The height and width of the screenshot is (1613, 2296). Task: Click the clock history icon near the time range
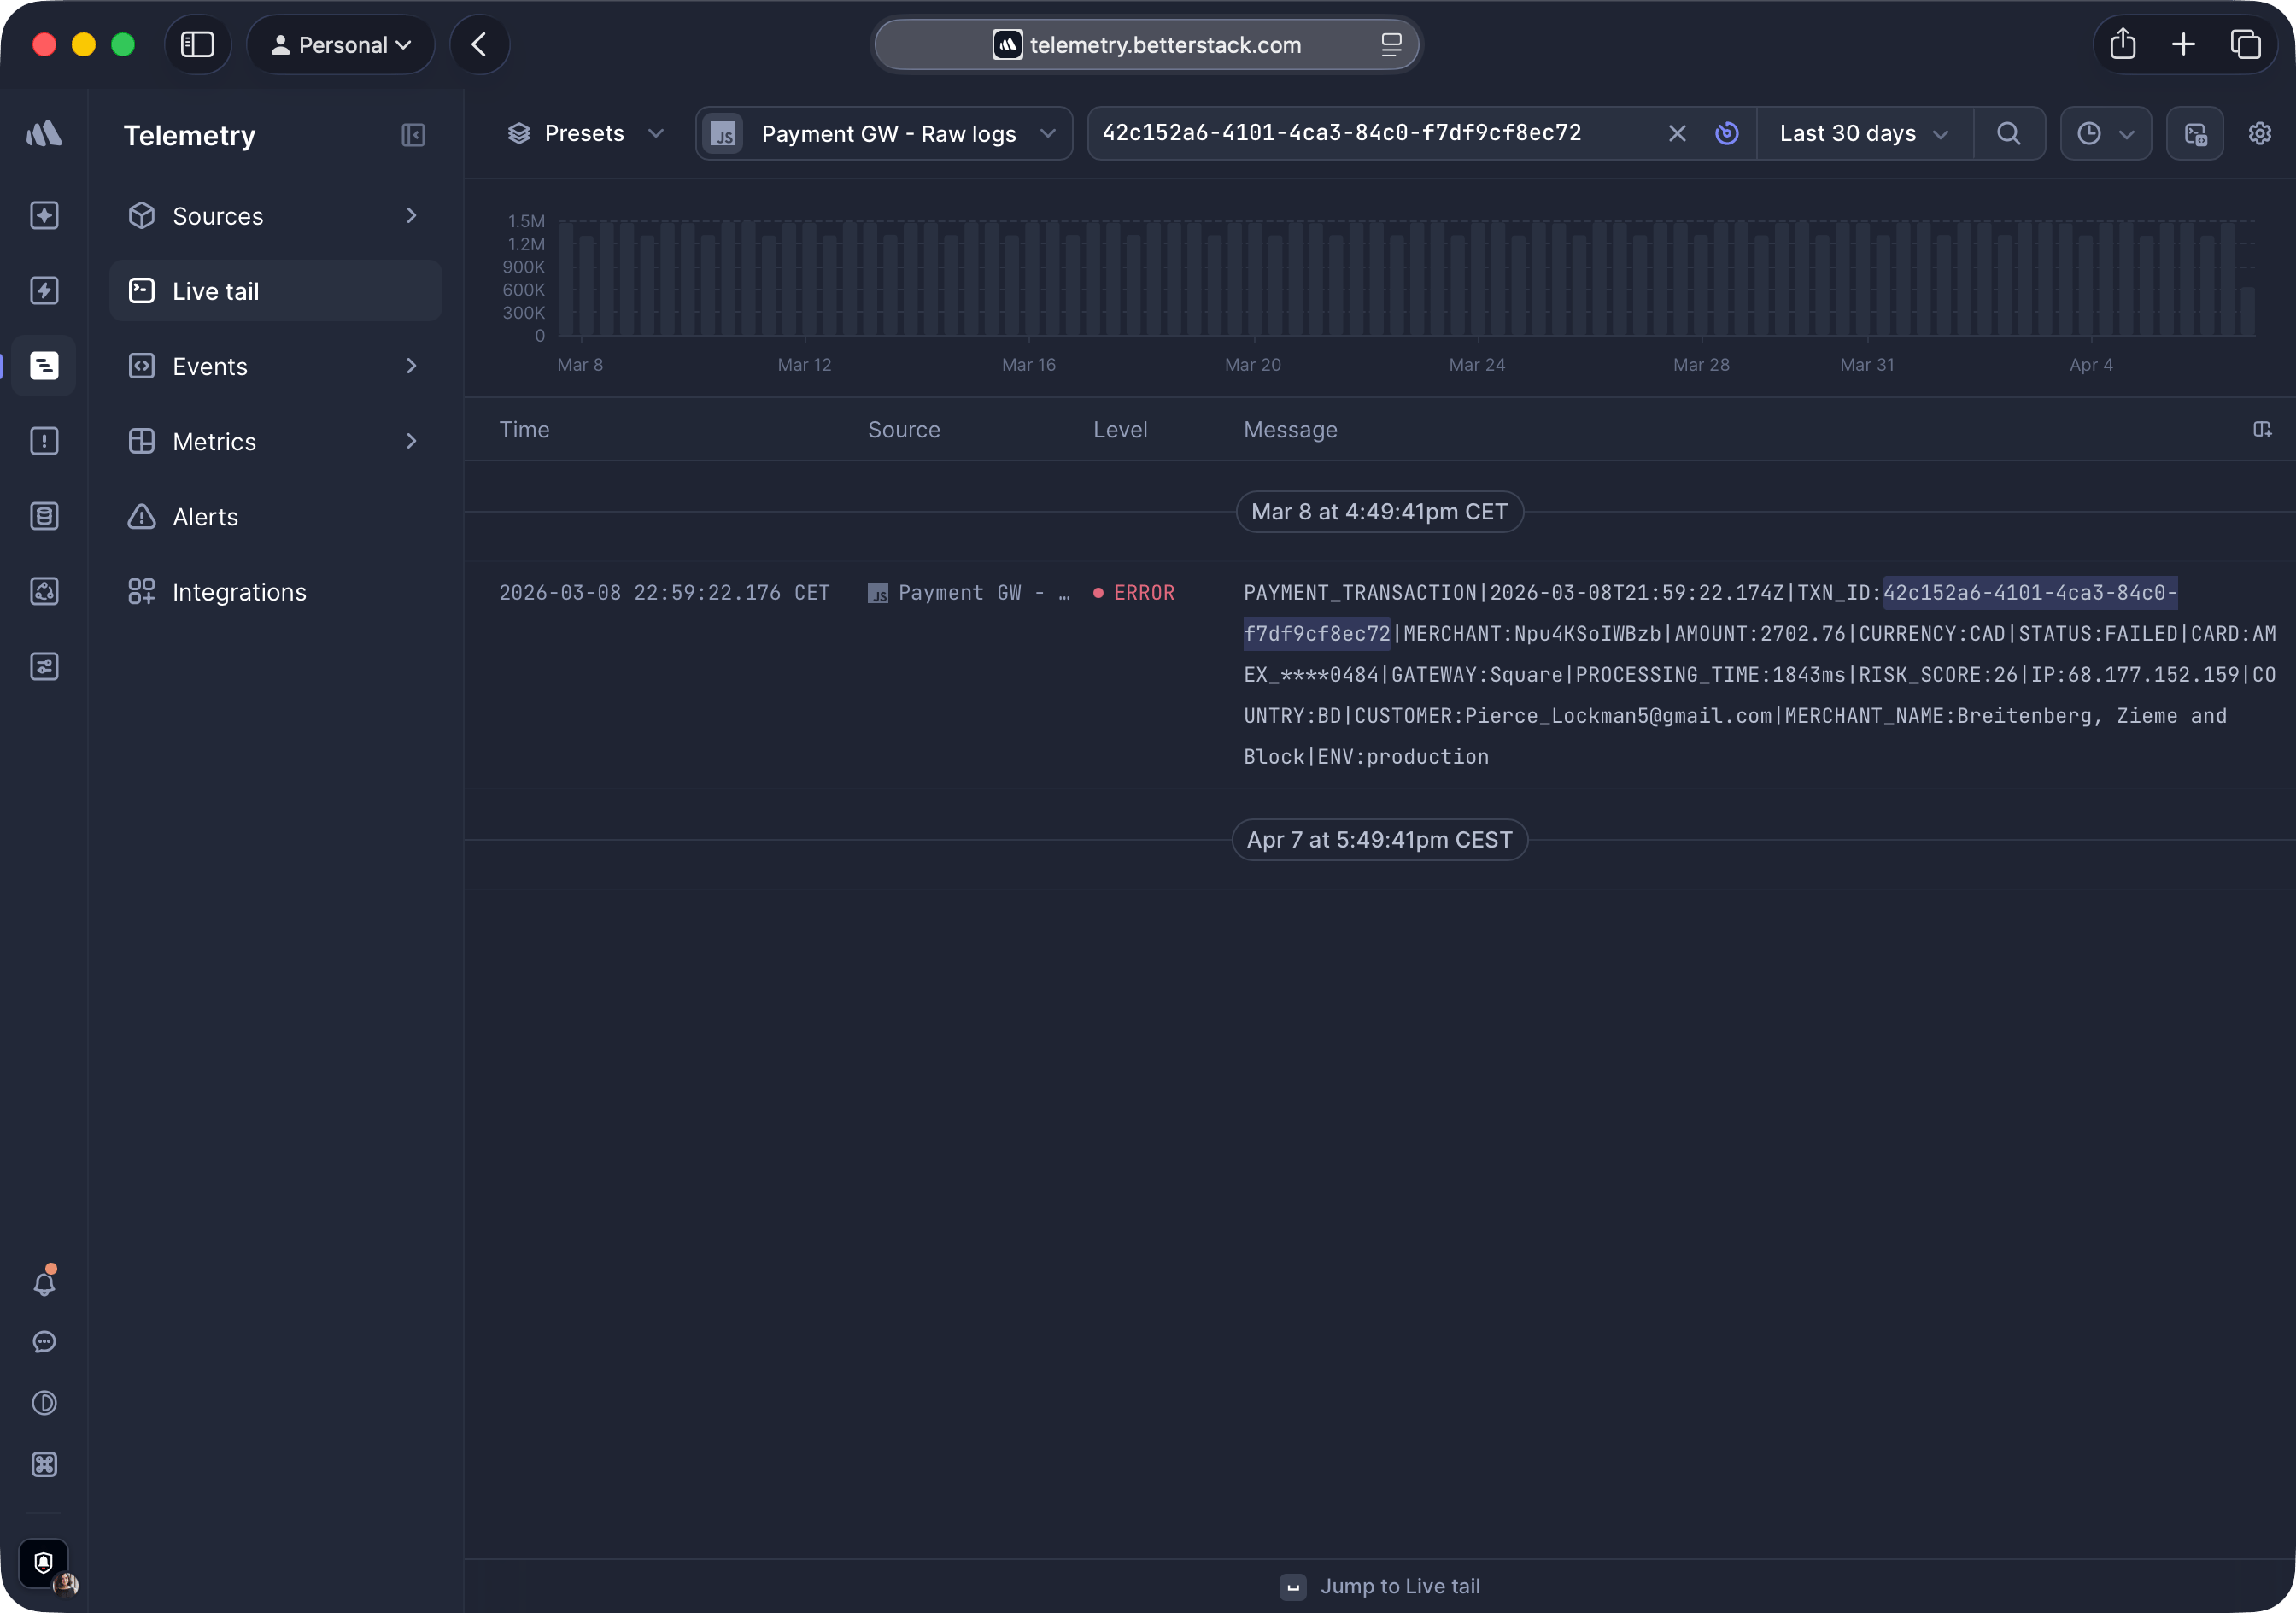2090,133
